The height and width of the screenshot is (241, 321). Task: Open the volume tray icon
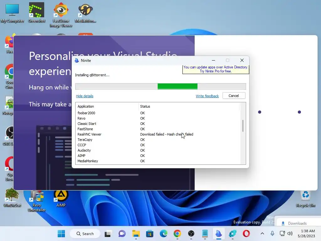[290, 233]
